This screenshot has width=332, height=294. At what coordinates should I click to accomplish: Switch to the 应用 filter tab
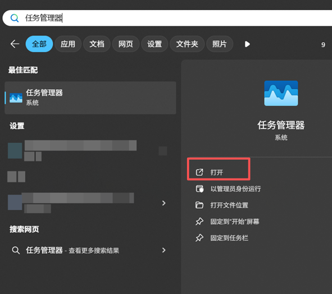[x=68, y=44]
